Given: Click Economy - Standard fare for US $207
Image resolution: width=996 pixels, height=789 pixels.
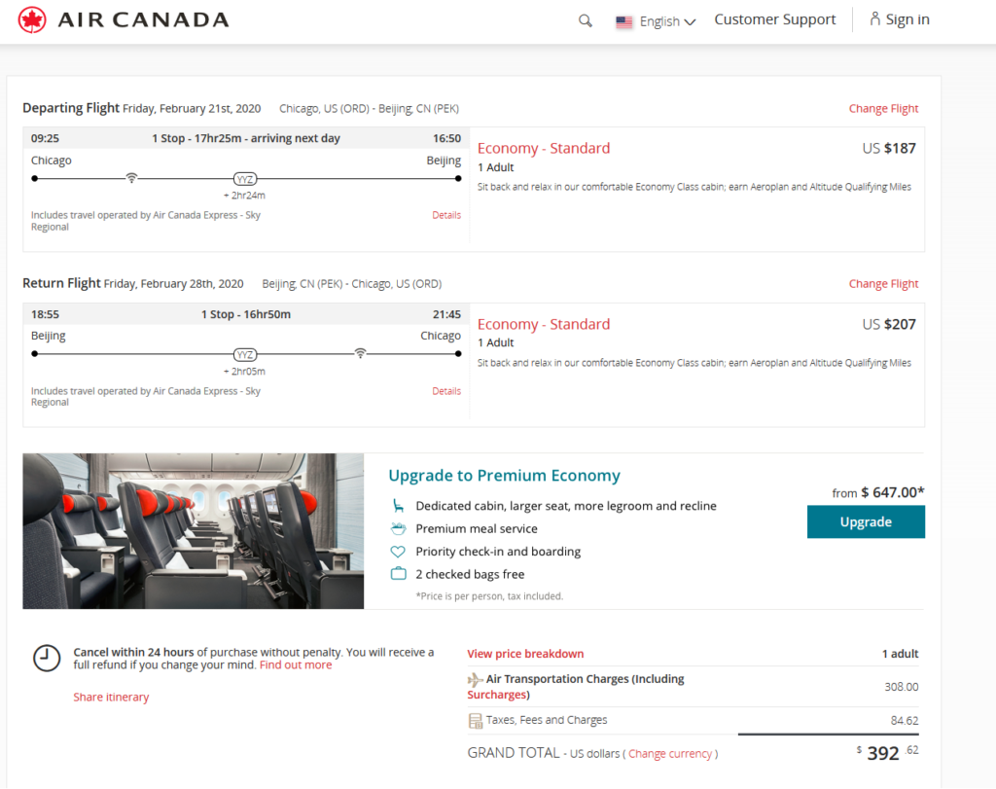Looking at the screenshot, I should click(544, 324).
